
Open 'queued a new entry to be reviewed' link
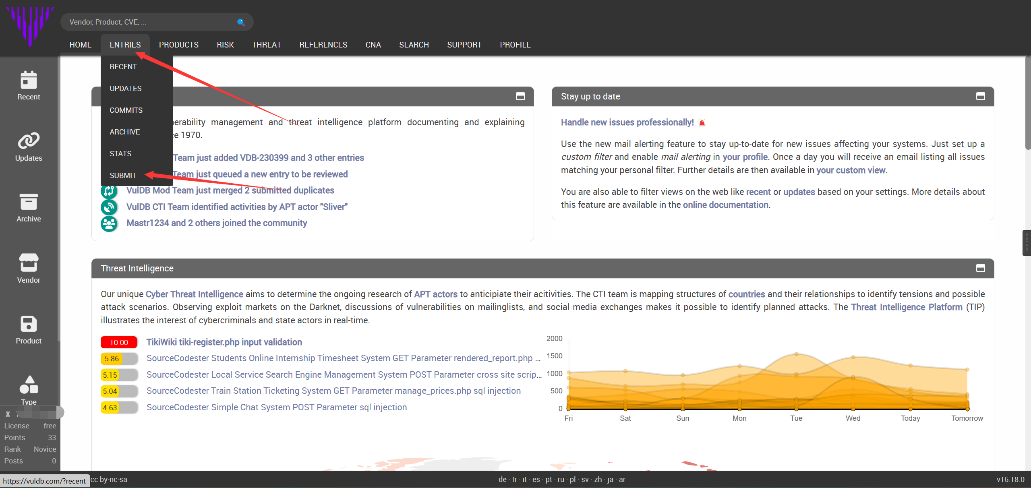260,174
